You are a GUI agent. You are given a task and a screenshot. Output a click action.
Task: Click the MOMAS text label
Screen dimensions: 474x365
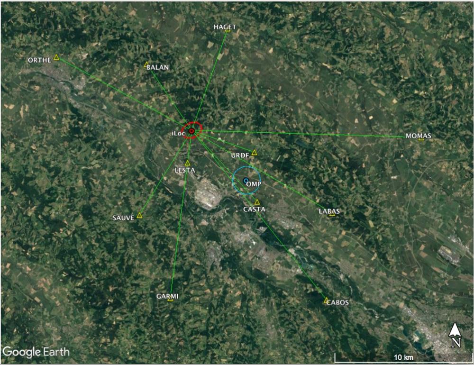[419, 136]
